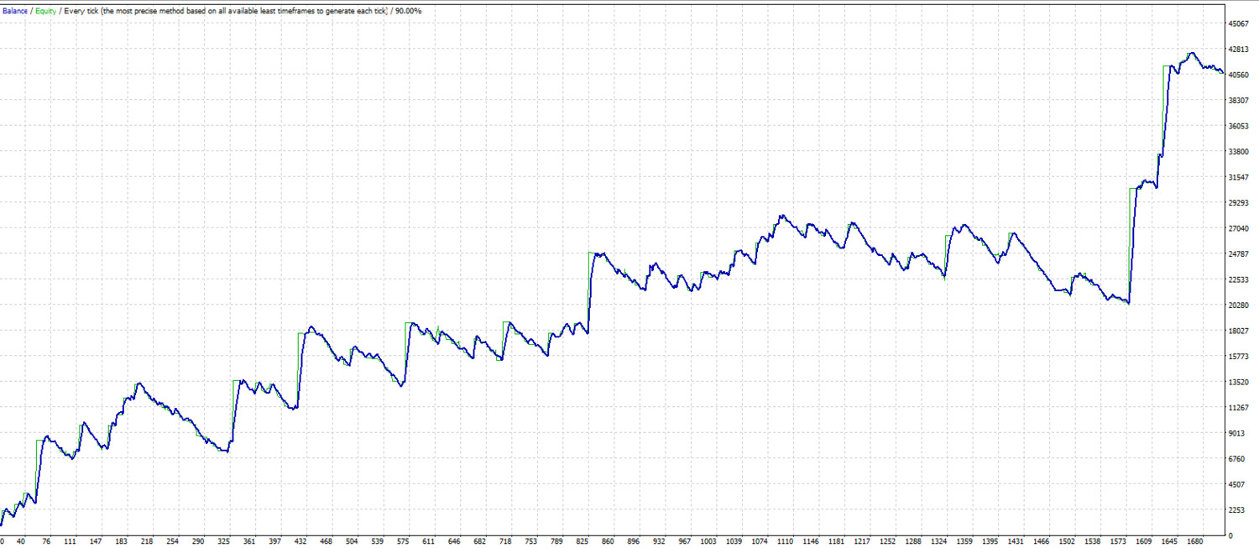Click trade number 575 on horizontal axis
Image resolution: width=1259 pixels, height=548 pixels.
pyautogui.click(x=403, y=542)
